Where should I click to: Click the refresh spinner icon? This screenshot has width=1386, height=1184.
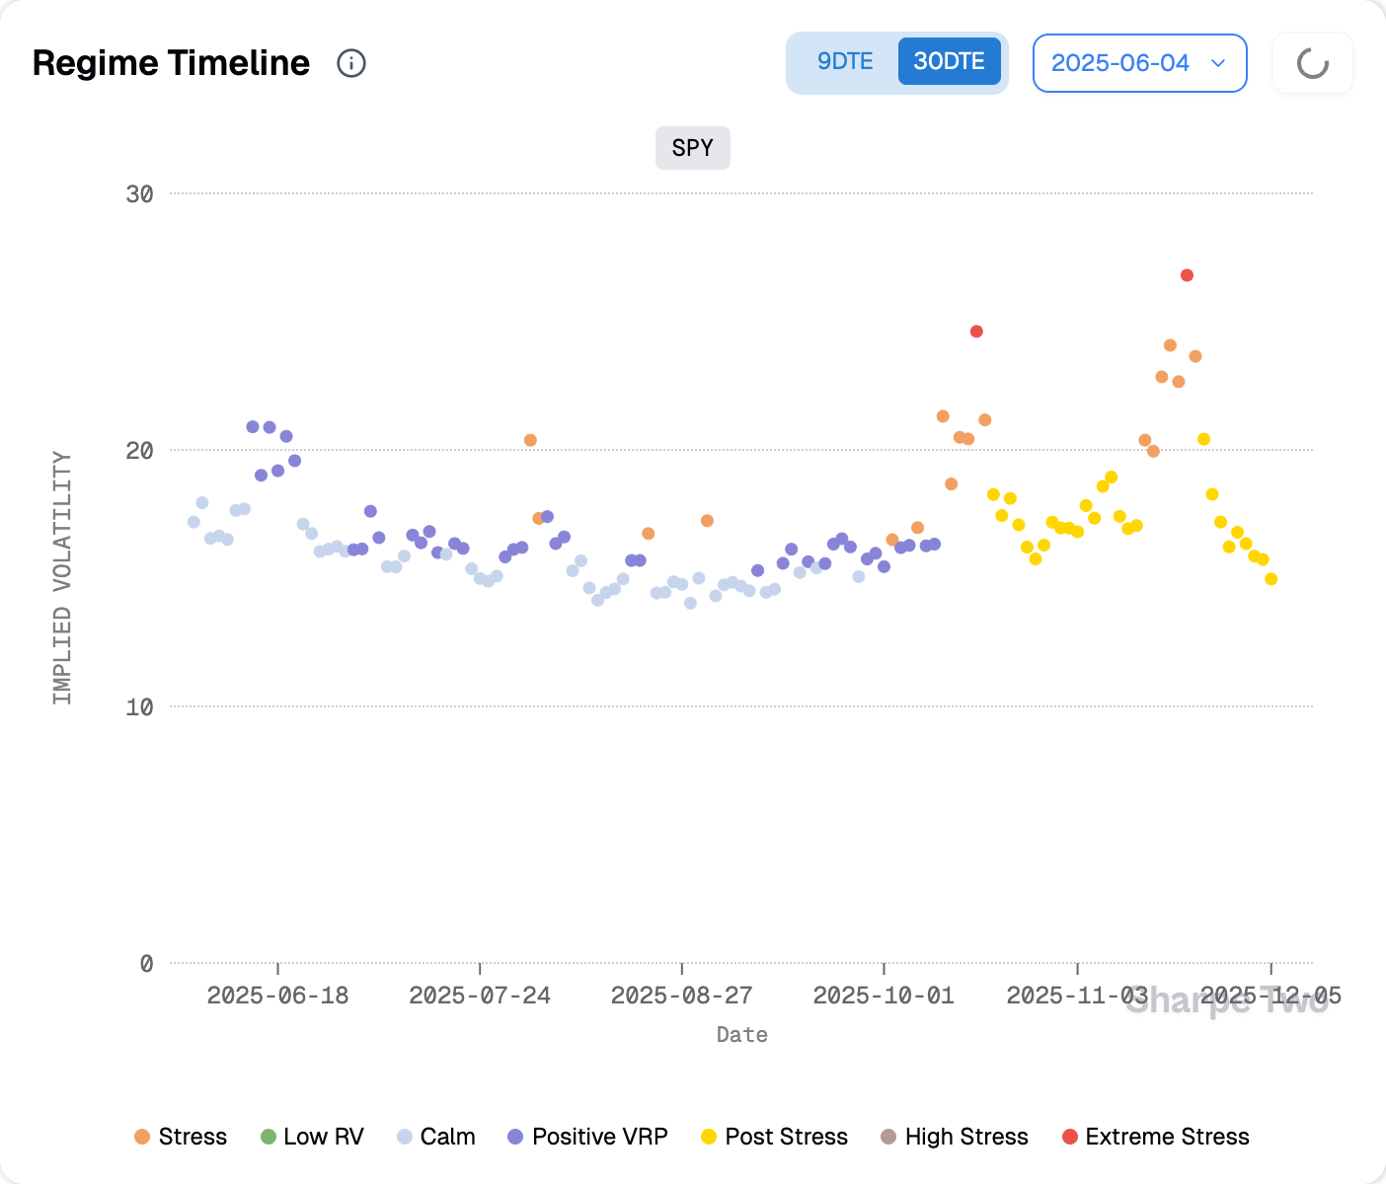point(1312,63)
